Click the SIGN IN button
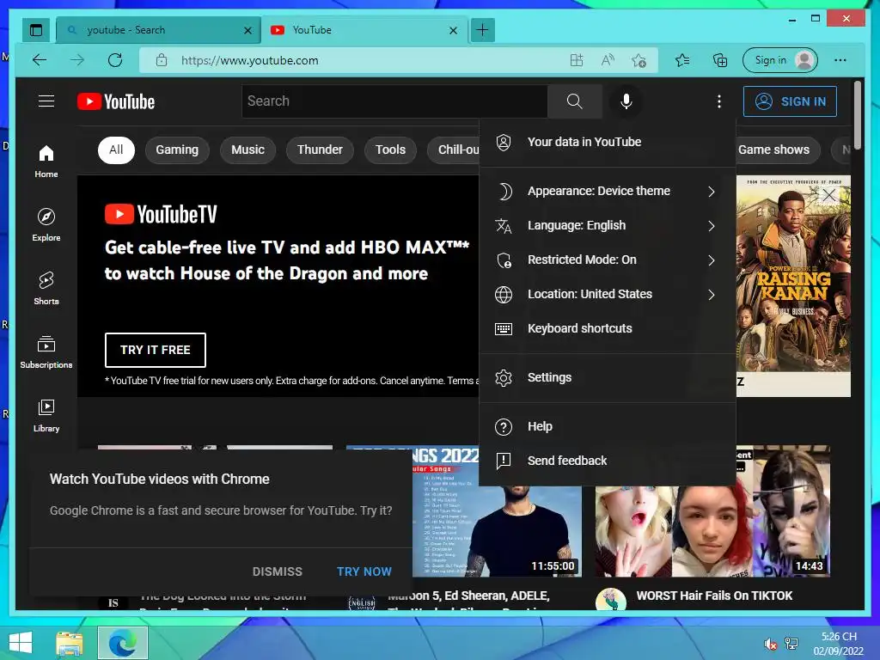This screenshot has width=880, height=660. [x=791, y=101]
